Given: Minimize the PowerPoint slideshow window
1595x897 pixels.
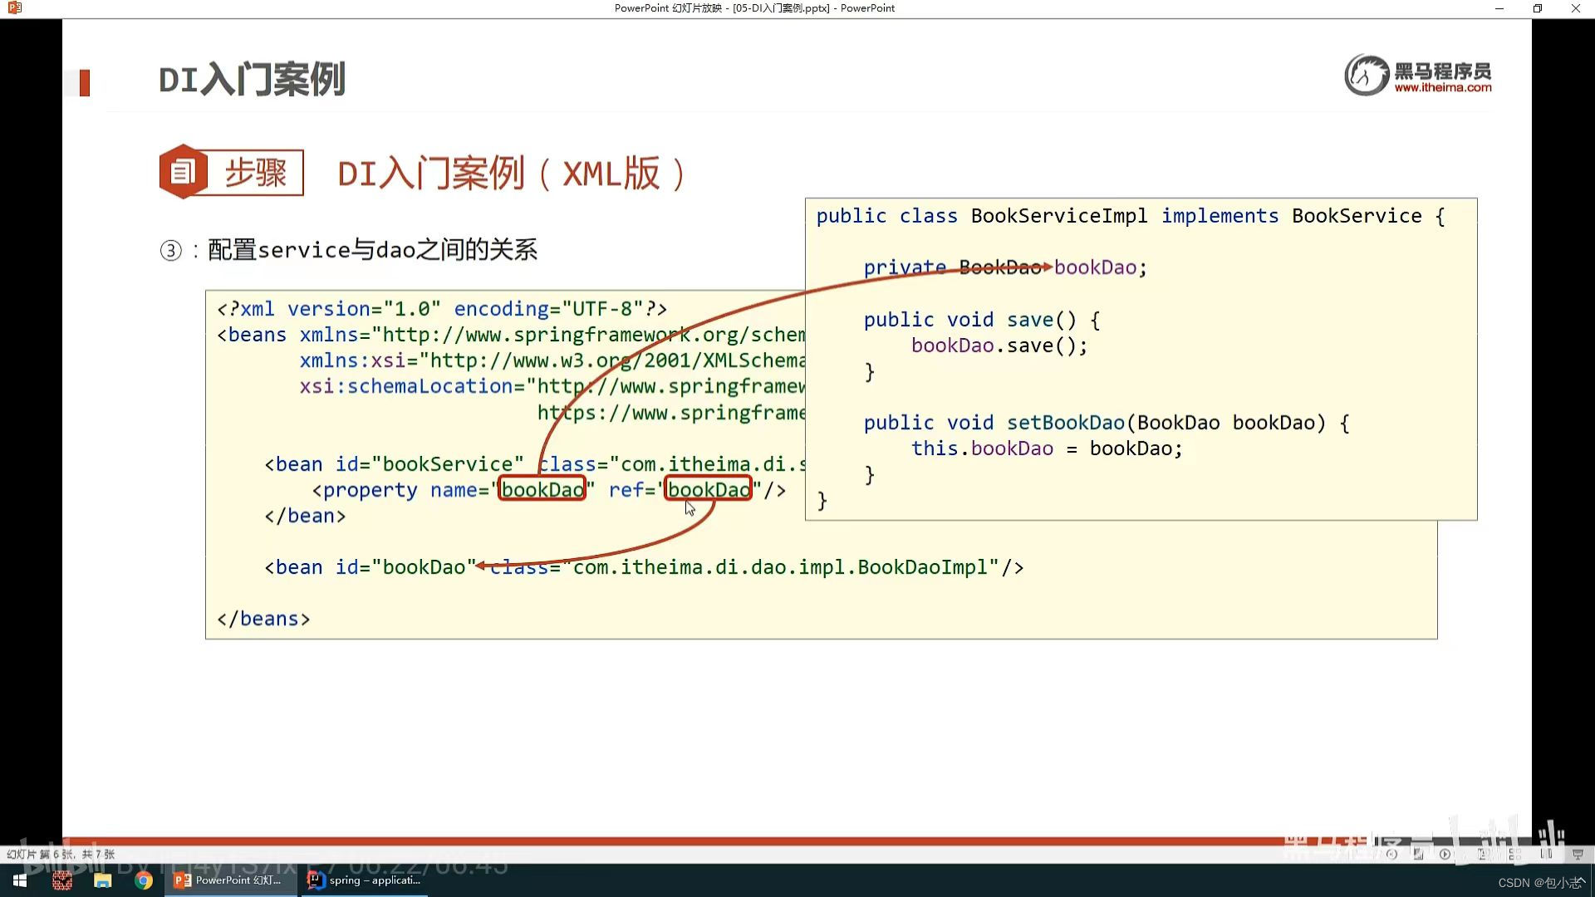Looking at the screenshot, I should (1499, 8).
